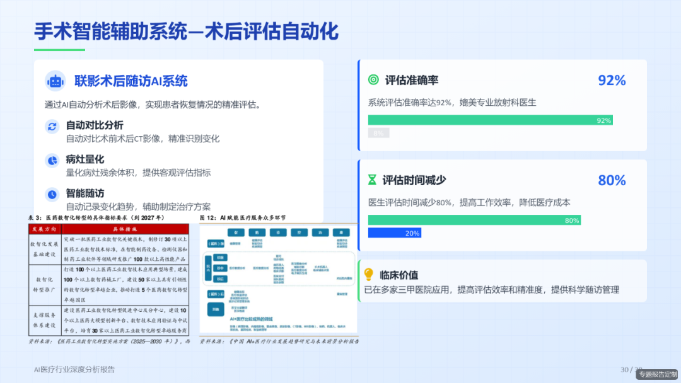Expand the 诊前 row in the 院内 section

220,258
